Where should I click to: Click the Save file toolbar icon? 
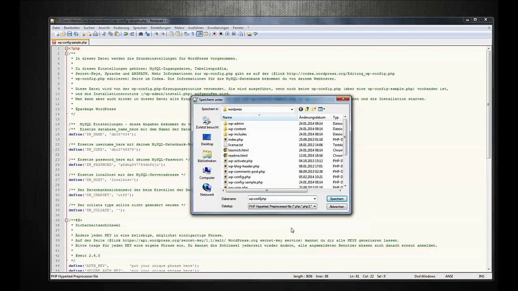click(x=69, y=34)
